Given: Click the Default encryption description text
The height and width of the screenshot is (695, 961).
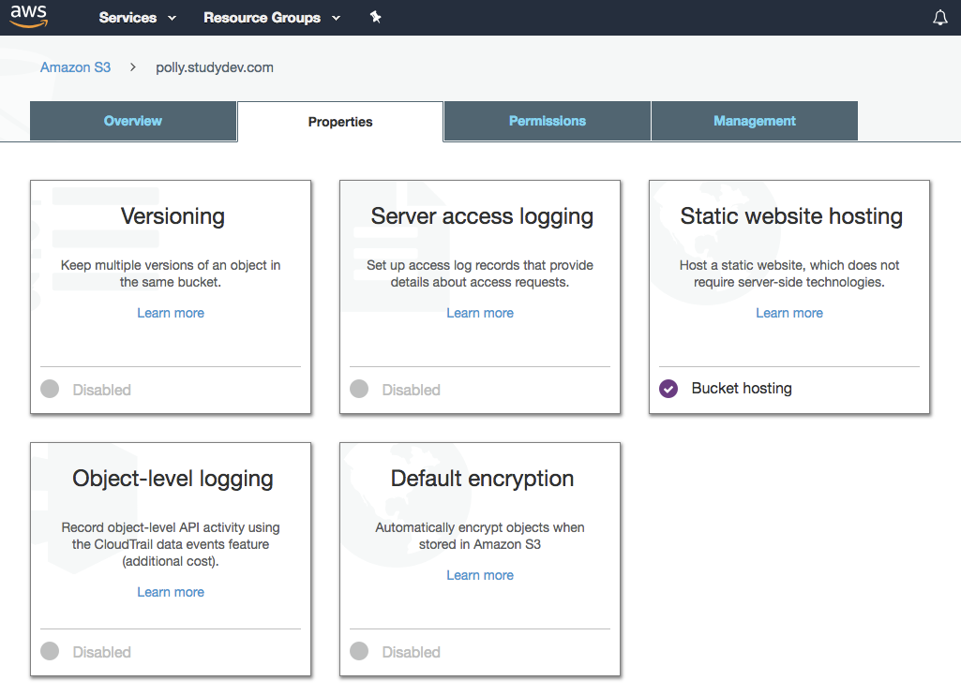Looking at the screenshot, I should pos(480,536).
